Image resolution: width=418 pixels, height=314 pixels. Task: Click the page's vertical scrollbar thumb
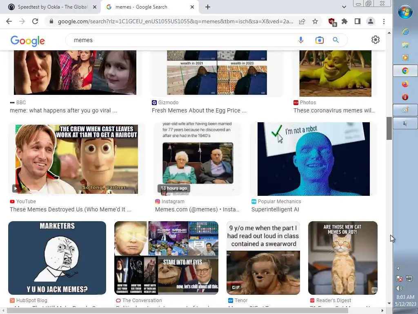[389, 128]
